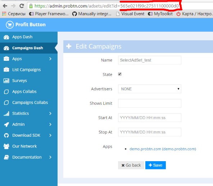213x186 pixels.
Task: Click the Profit Button cart logo
Action: coord(10,25)
